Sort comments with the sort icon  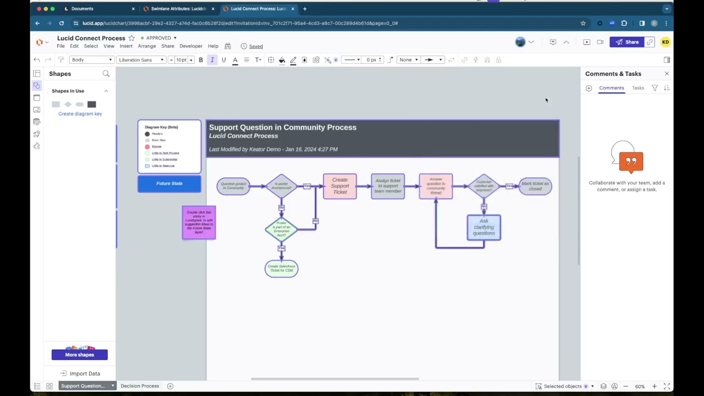tap(667, 88)
